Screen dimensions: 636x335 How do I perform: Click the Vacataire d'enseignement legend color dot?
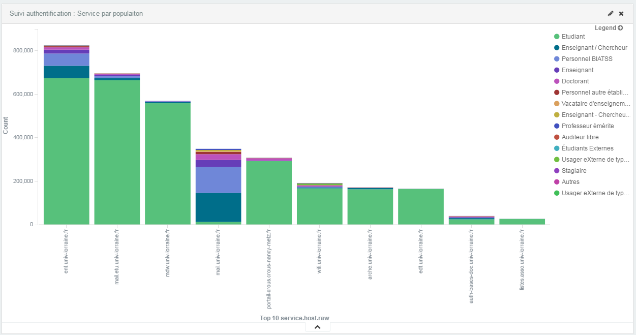point(557,104)
